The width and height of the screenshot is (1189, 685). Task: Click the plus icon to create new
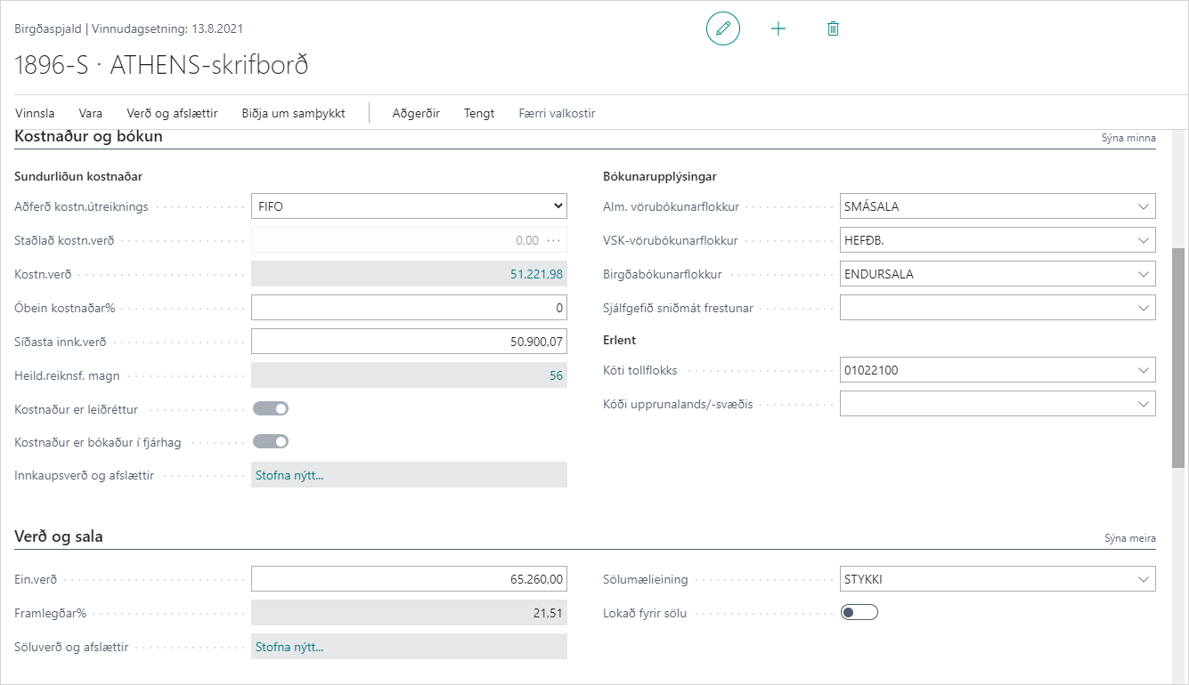pos(778,28)
